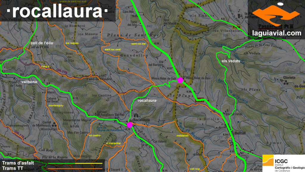This screenshot has height=172, width=305.
Task: Select the magenta marker at Rocallaura K.12
Action: [130, 125]
